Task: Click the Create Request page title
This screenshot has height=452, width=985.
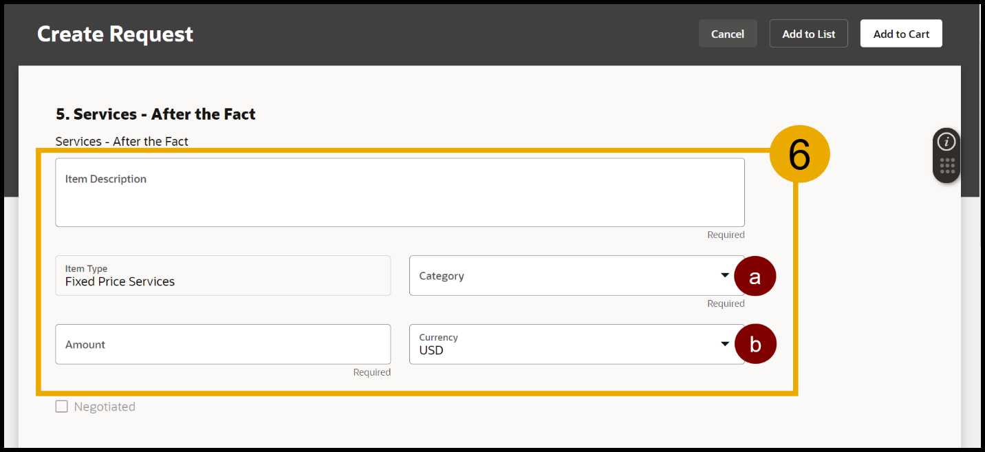Action: pos(115,34)
